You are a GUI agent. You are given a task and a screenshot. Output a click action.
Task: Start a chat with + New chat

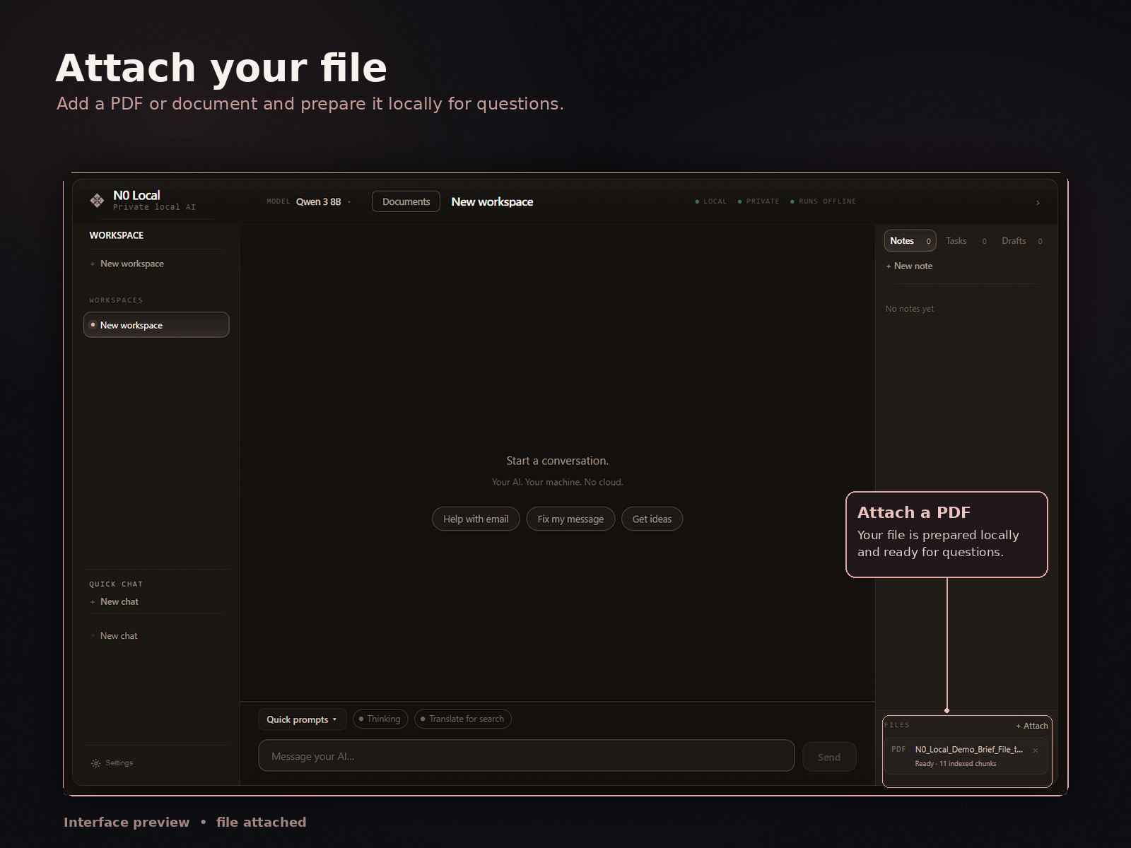pos(115,601)
